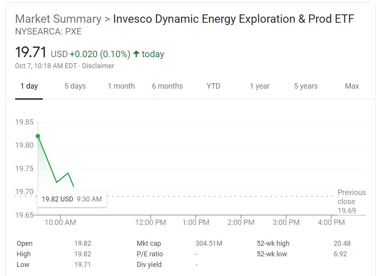This screenshot has height=276, width=382.
Task: Click the 19.65 y-axis label
Action: point(24,215)
